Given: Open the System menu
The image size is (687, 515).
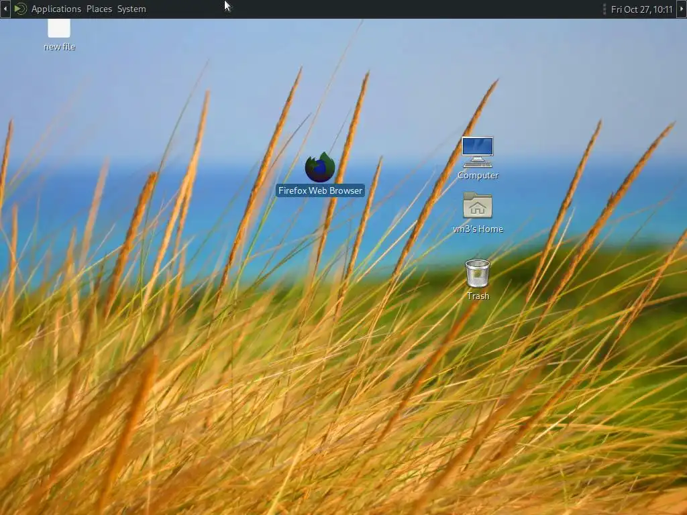Looking at the screenshot, I should click(131, 9).
